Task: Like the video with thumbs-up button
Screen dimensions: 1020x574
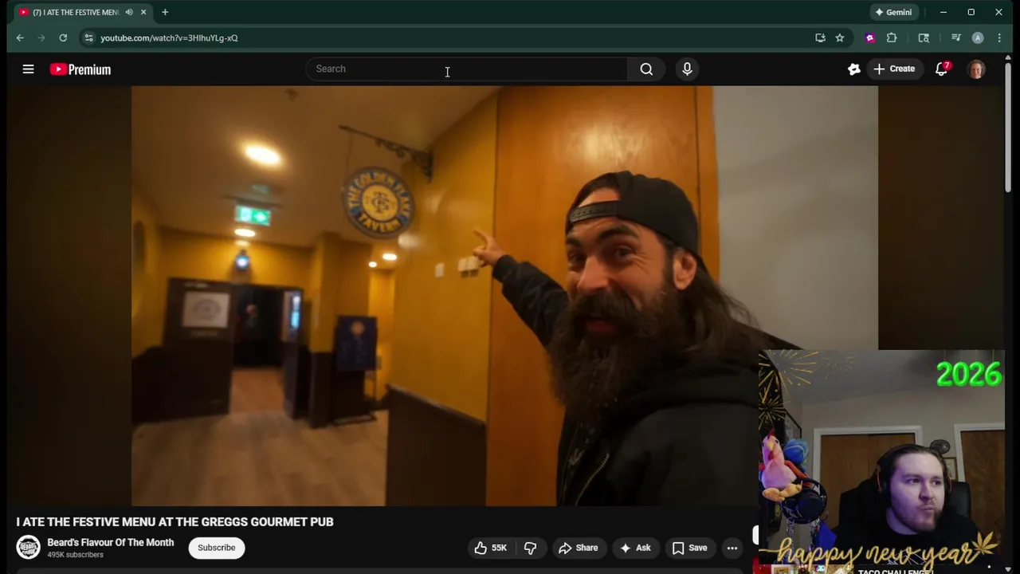Action: pos(490,548)
